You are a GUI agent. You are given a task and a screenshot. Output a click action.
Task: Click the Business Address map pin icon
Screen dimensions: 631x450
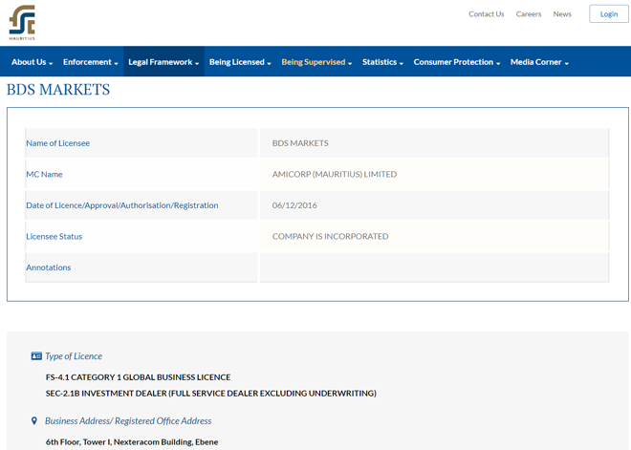[34, 420]
